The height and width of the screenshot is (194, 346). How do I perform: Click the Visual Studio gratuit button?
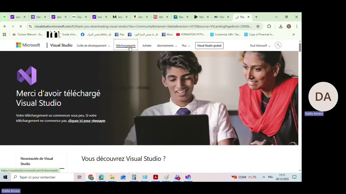pyautogui.click(x=209, y=46)
